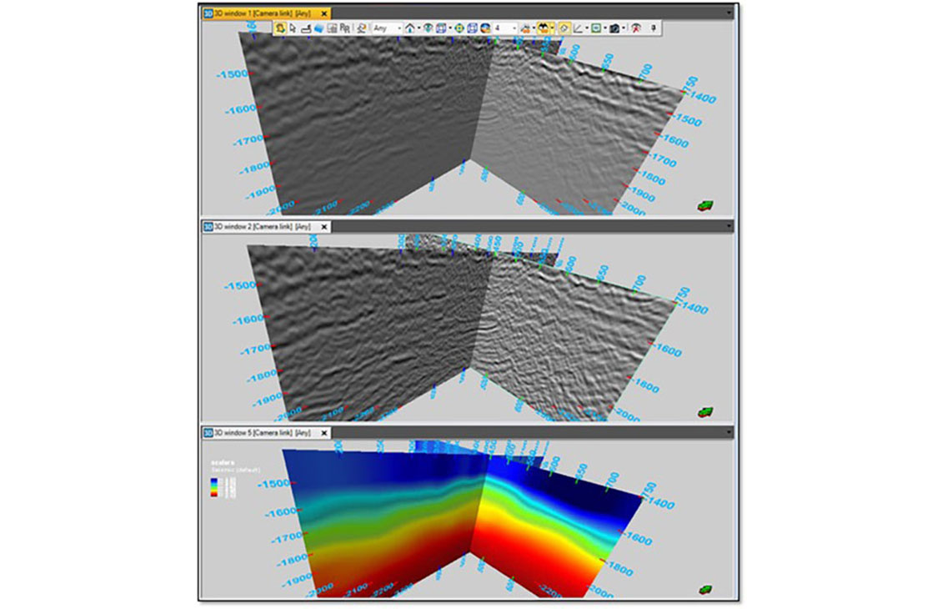
Task: Open the 'Any' selection dropdown
Action: 388,28
